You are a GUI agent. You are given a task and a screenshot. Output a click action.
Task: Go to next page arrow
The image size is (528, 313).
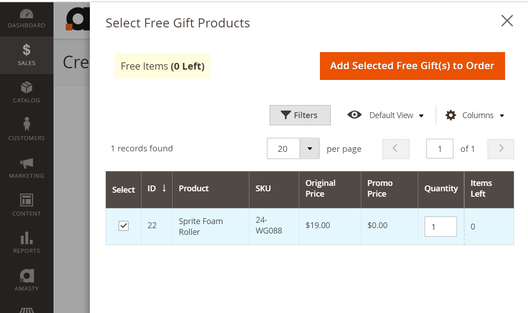[x=501, y=149]
